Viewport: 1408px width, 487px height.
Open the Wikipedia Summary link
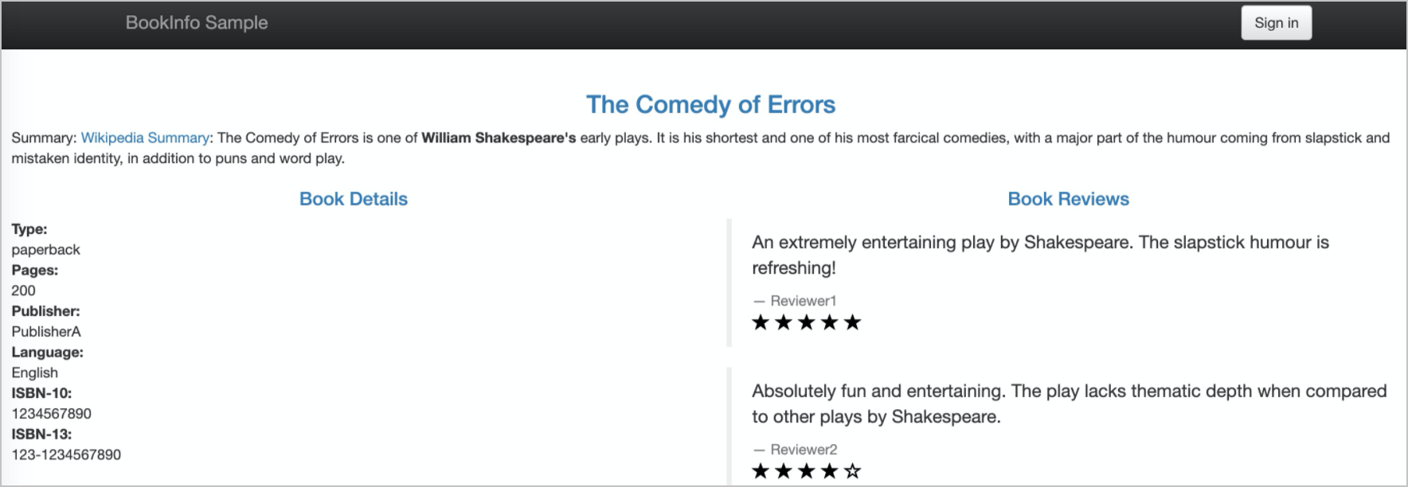[145, 138]
